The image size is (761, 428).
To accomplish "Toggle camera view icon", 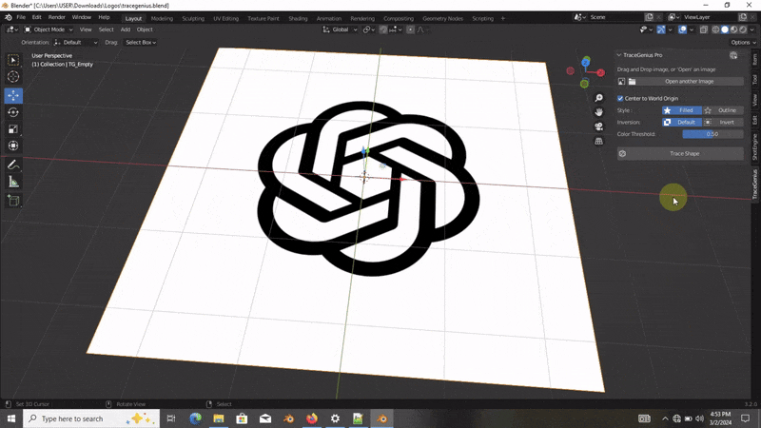I will (x=598, y=126).
